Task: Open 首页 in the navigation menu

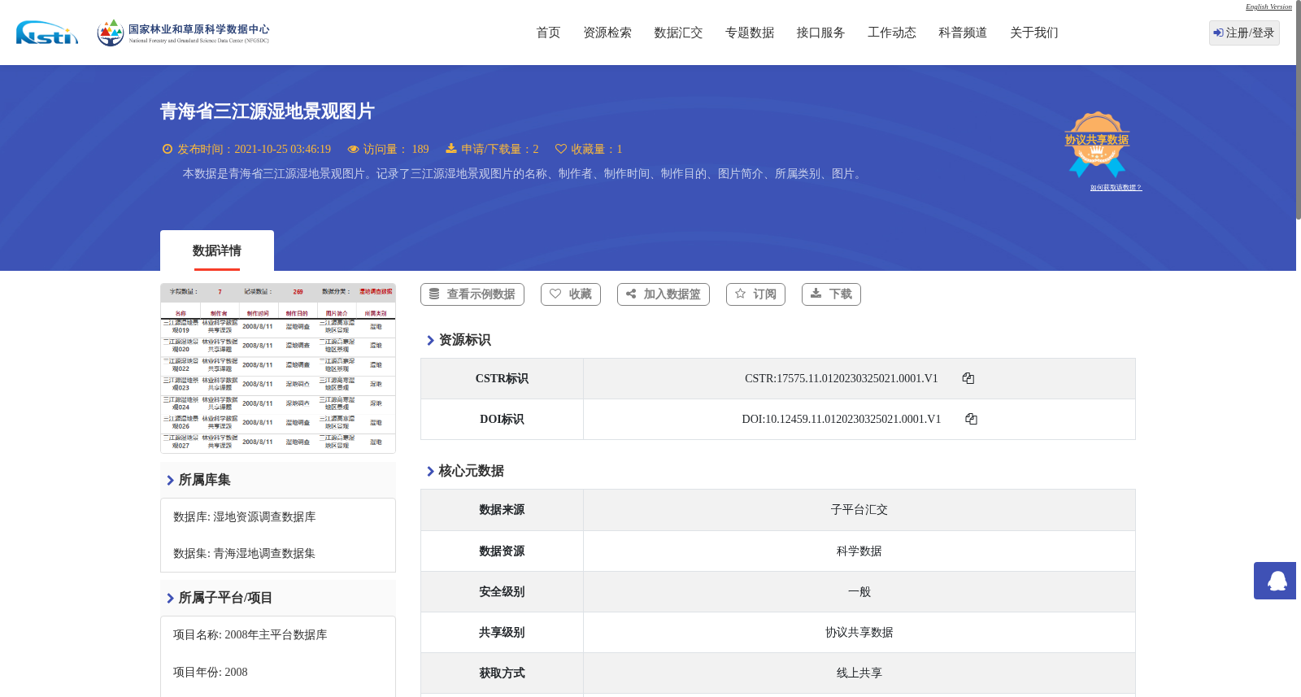Action: [548, 33]
